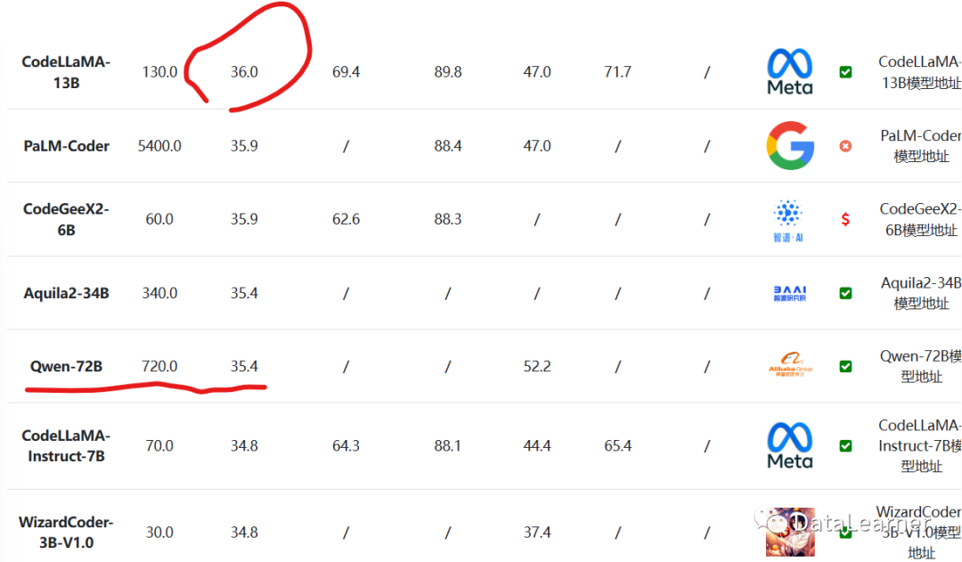
Task: Open Aquila2-34B模型地址 link
Action: (921, 293)
